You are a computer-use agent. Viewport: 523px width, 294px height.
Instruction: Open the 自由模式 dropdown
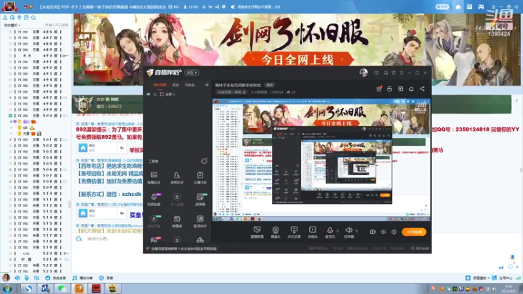click(12, 25)
